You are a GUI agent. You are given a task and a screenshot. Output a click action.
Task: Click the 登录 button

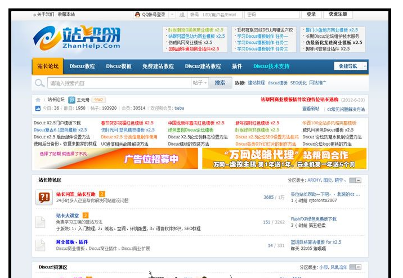click(x=311, y=15)
